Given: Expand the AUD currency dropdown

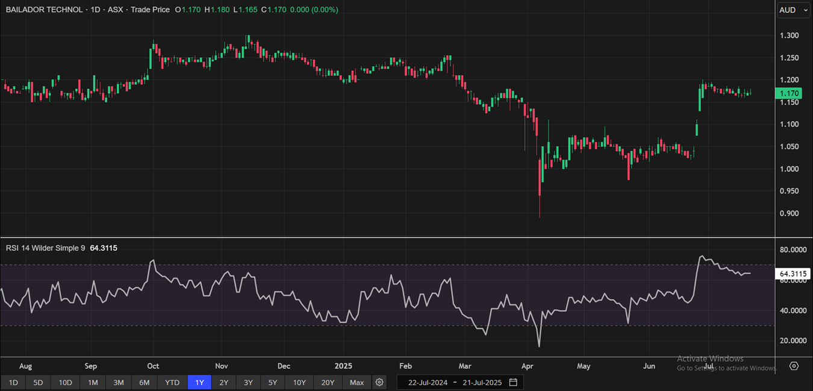Looking at the screenshot, I should [792, 10].
